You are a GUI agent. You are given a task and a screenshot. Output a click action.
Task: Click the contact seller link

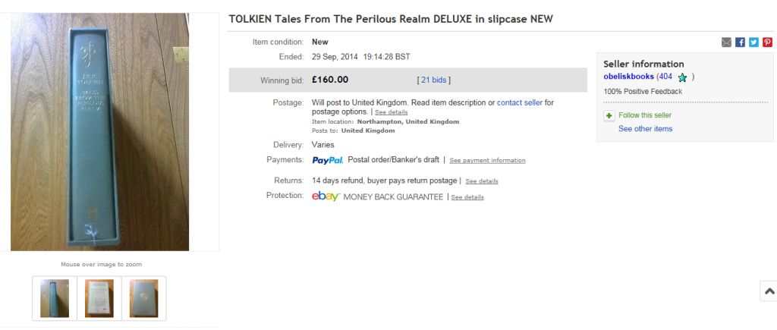point(520,102)
